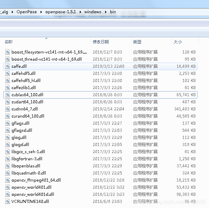Click the date 2018/12/22 3:18
Image resolution: width=209 pixels, height=208 pixels.
coord(109,180)
